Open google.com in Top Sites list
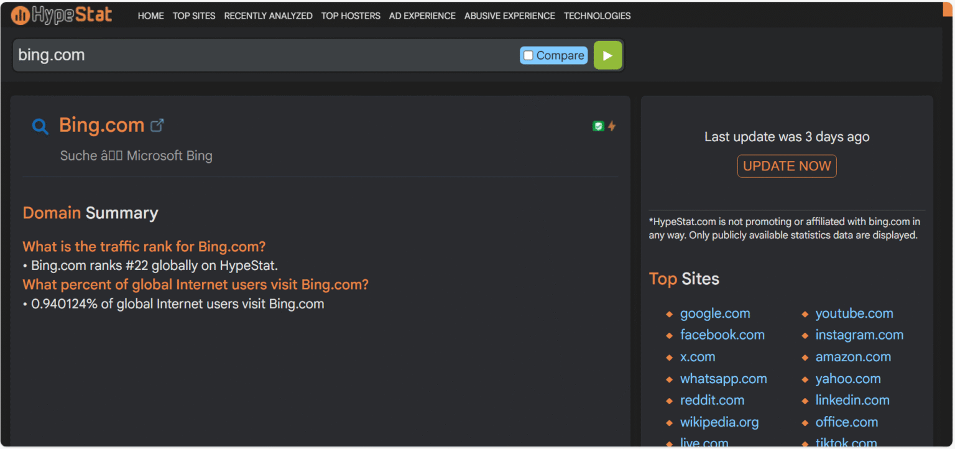Screen dimensions: 955x449 [x=715, y=313]
